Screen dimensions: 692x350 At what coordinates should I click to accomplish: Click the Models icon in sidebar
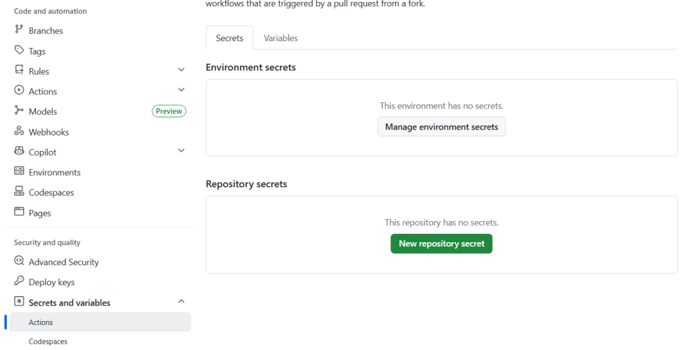pyautogui.click(x=19, y=111)
